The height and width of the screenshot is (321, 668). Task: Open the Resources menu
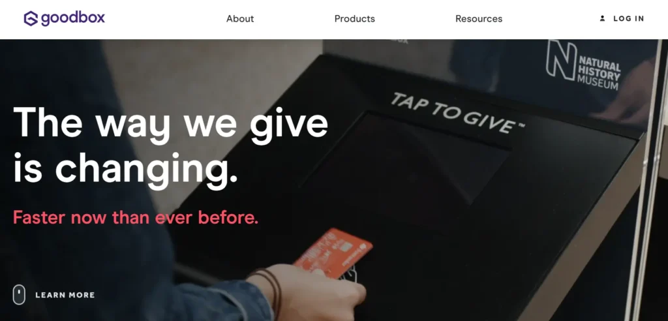point(479,19)
